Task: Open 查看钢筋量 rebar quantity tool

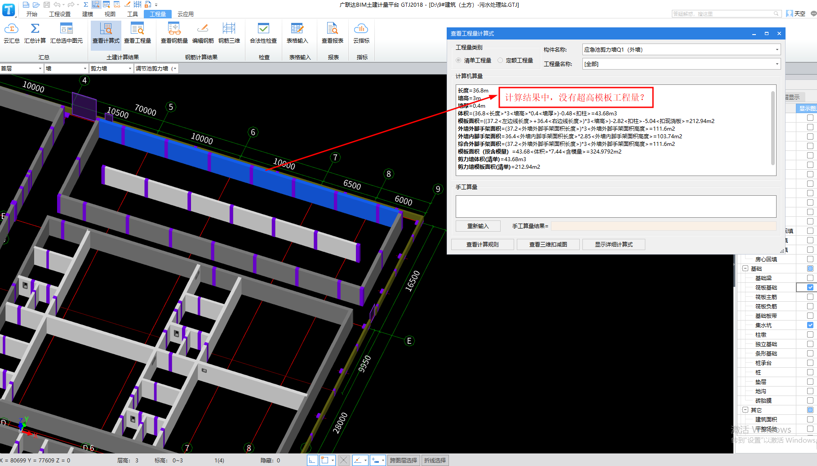Action: (174, 33)
